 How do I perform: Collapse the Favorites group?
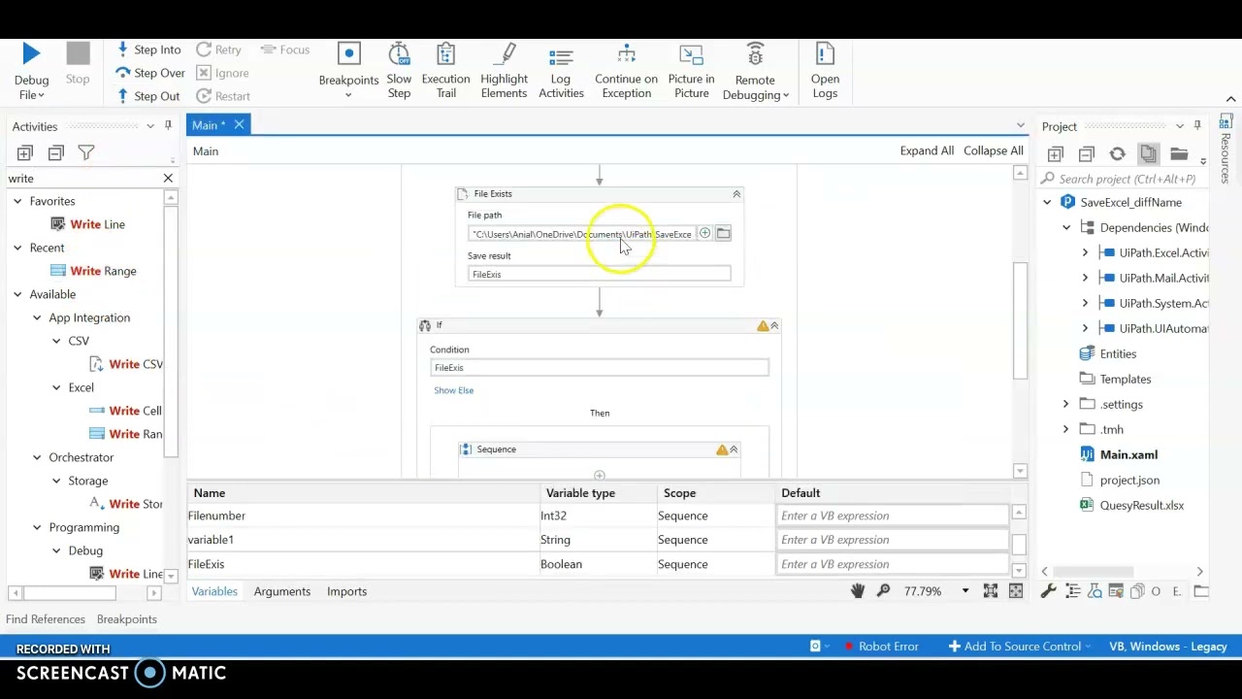[x=17, y=201]
